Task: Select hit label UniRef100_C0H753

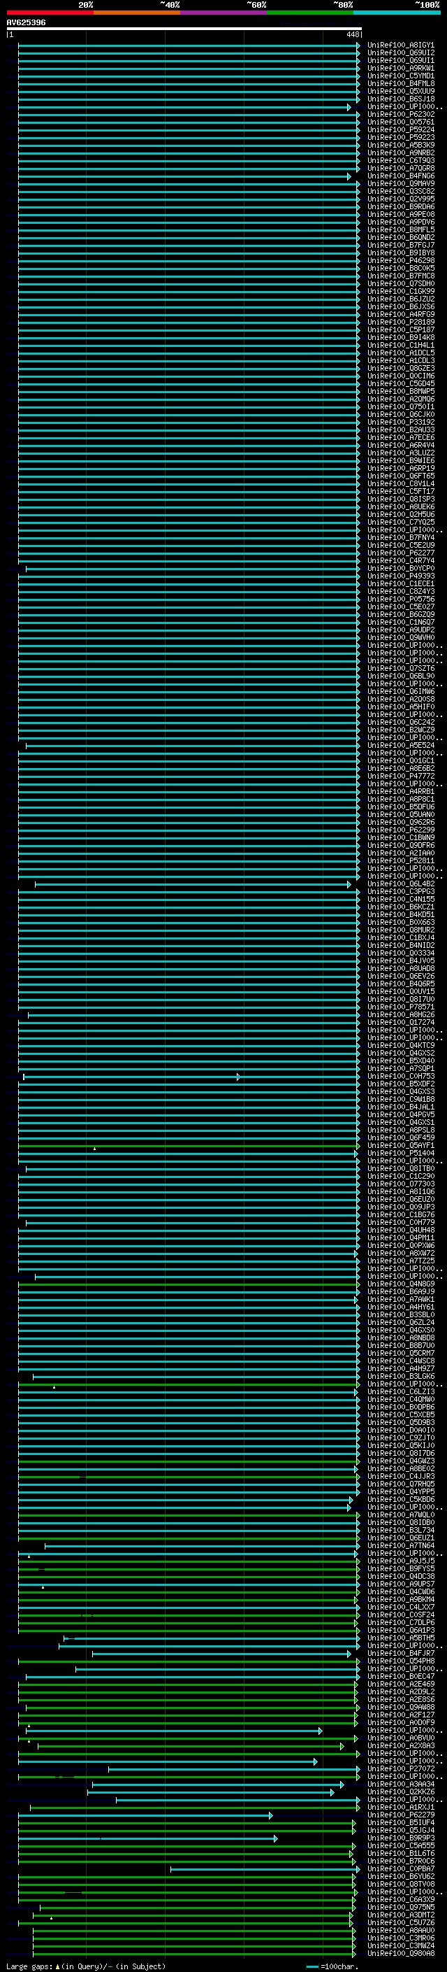Action: click(x=400, y=1077)
